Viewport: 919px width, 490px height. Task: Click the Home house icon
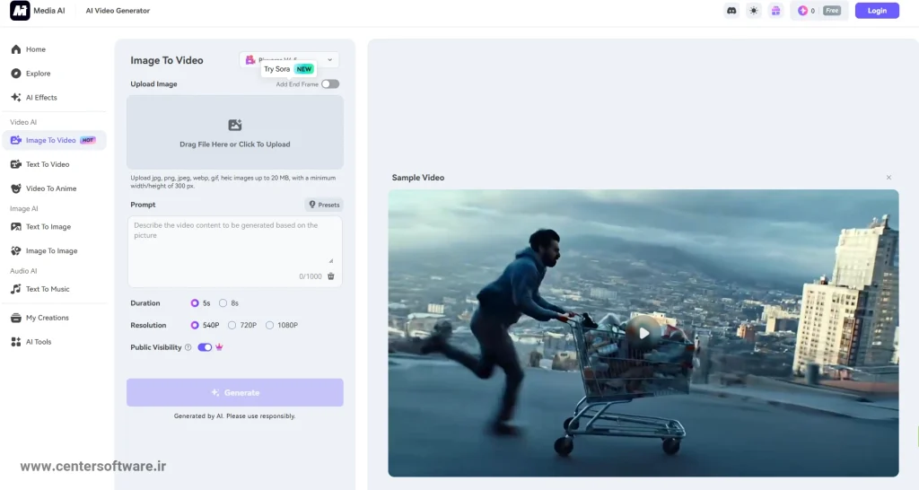(16, 49)
